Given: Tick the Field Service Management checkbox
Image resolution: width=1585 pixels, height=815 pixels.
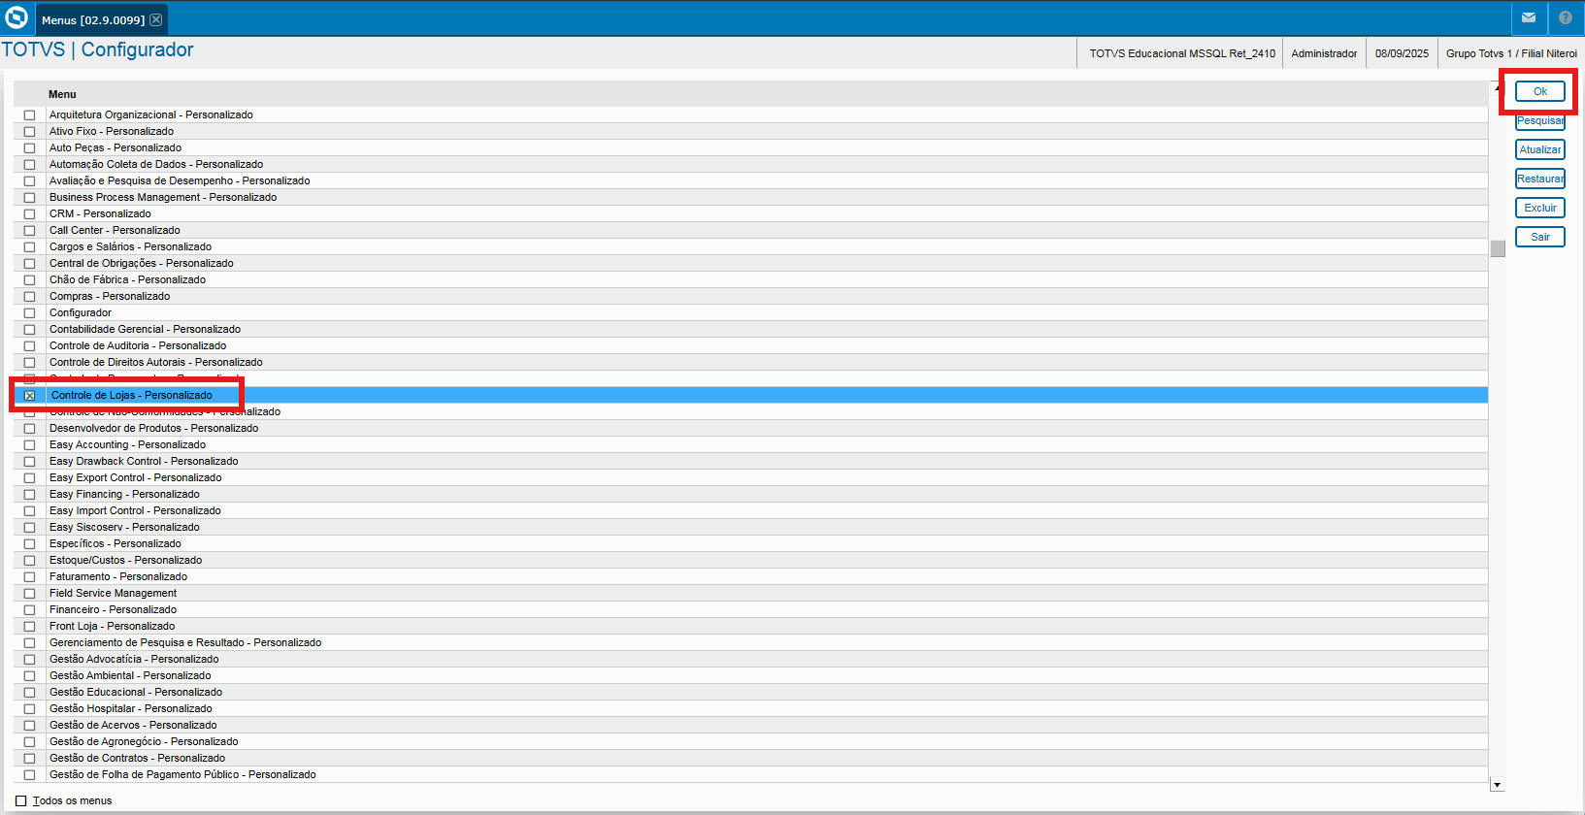Looking at the screenshot, I should (x=29, y=594).
